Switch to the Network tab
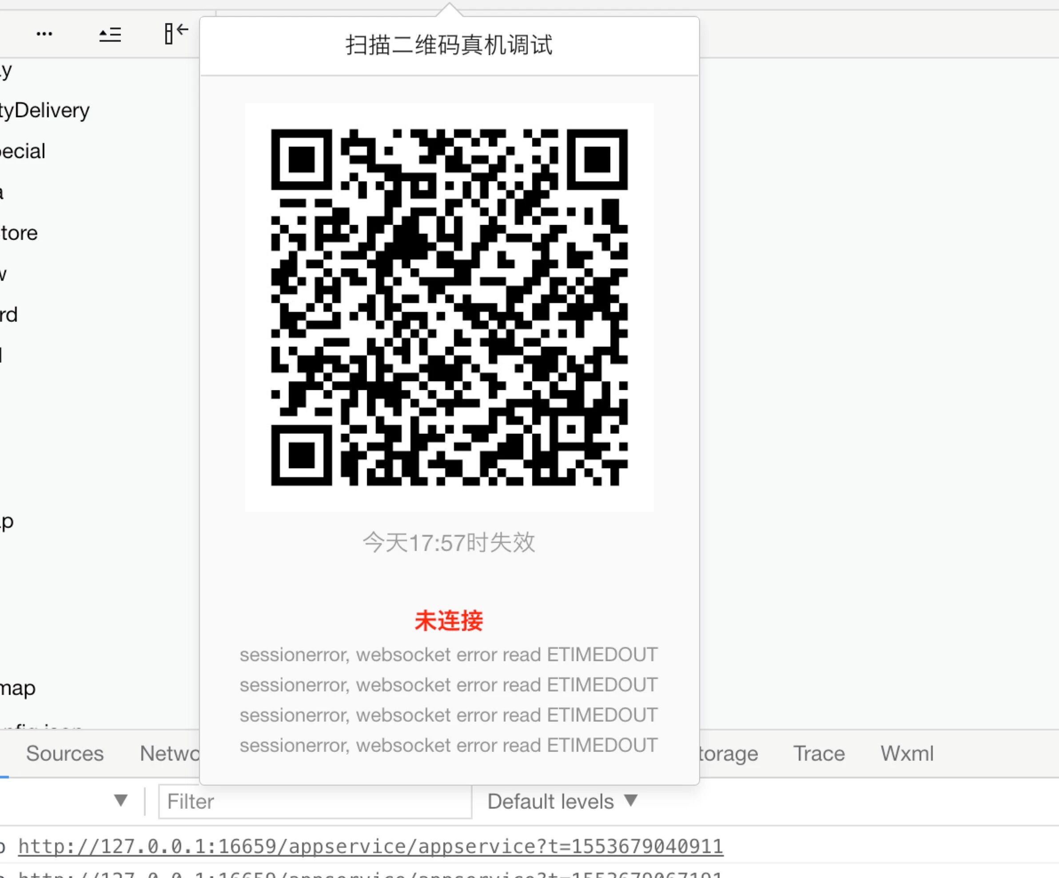1059x878 pixels. (x=169, y=754)
